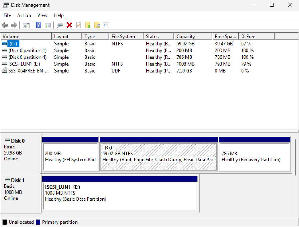Click the 39.47 GB free space cell

pos(224,44)
